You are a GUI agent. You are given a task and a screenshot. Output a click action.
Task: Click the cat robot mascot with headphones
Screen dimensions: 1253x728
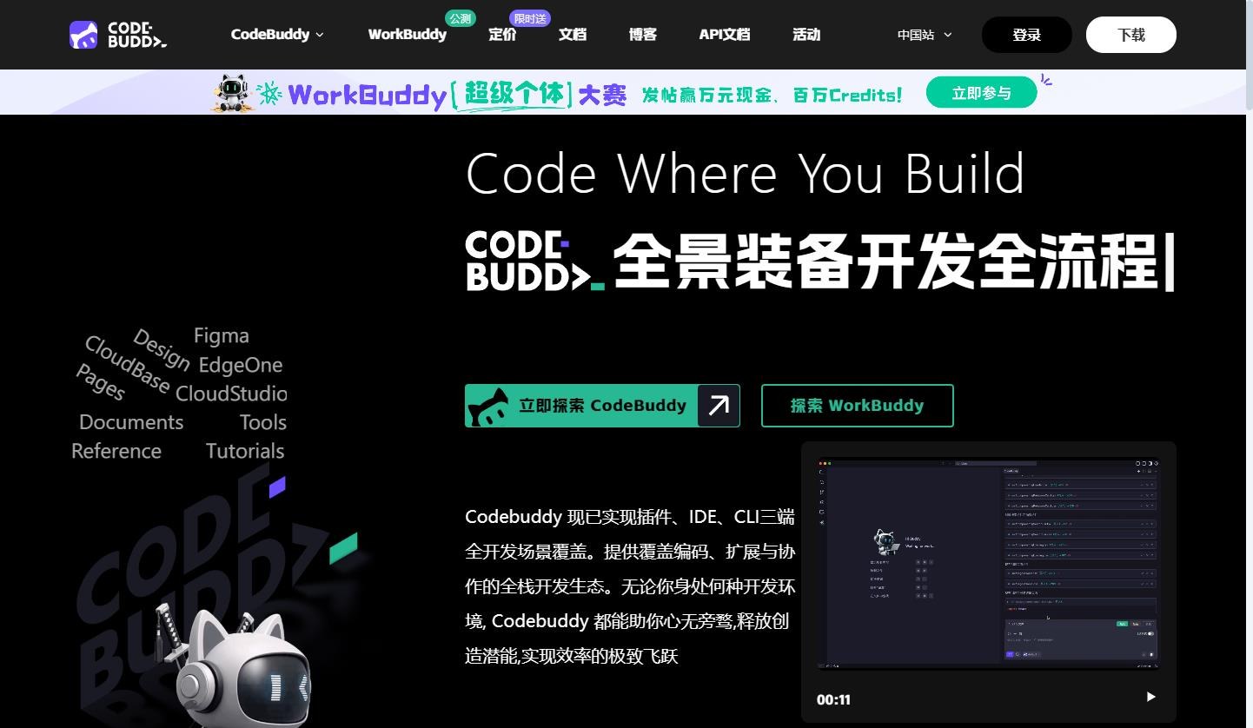pyautogui.click(x=236, y=667)
